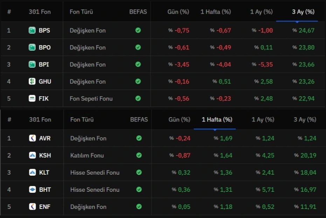Click 'Değişken Fon' in BPS row
Viewport: 326px width, 218px height.
click(88, 30)
